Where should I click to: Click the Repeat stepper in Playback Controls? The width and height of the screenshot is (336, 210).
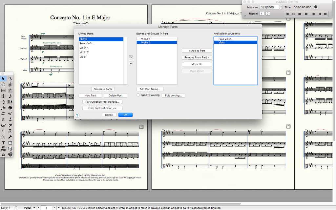(x=268, y=13)
